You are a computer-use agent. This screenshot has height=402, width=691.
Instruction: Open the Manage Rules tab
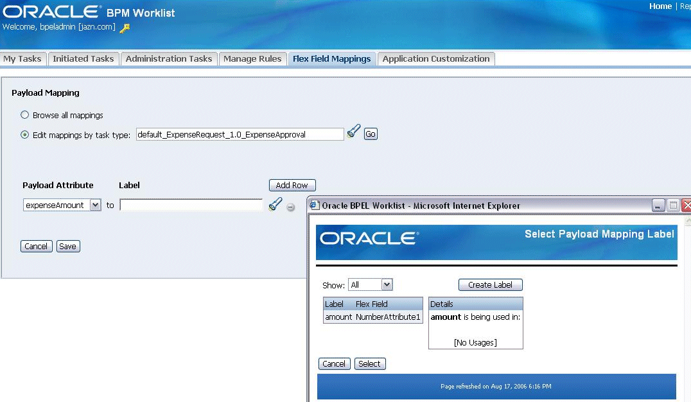coord(252,58)
